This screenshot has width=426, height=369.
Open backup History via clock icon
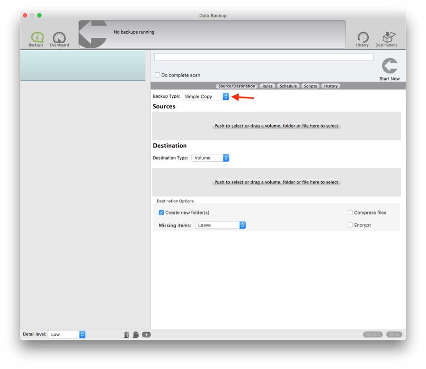click(362, 38)
